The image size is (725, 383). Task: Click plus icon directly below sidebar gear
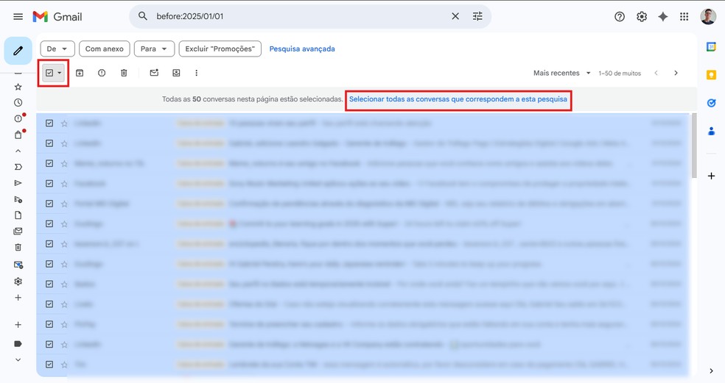tap(18, 298)
